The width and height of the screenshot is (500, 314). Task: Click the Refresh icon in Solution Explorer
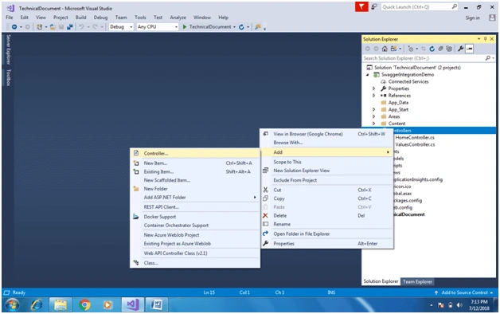[432, 49]
